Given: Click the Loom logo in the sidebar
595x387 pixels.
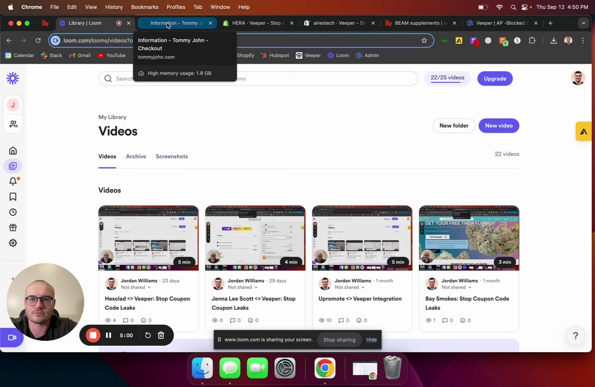Looking at the screenshot, I should [x=13, y=78].
